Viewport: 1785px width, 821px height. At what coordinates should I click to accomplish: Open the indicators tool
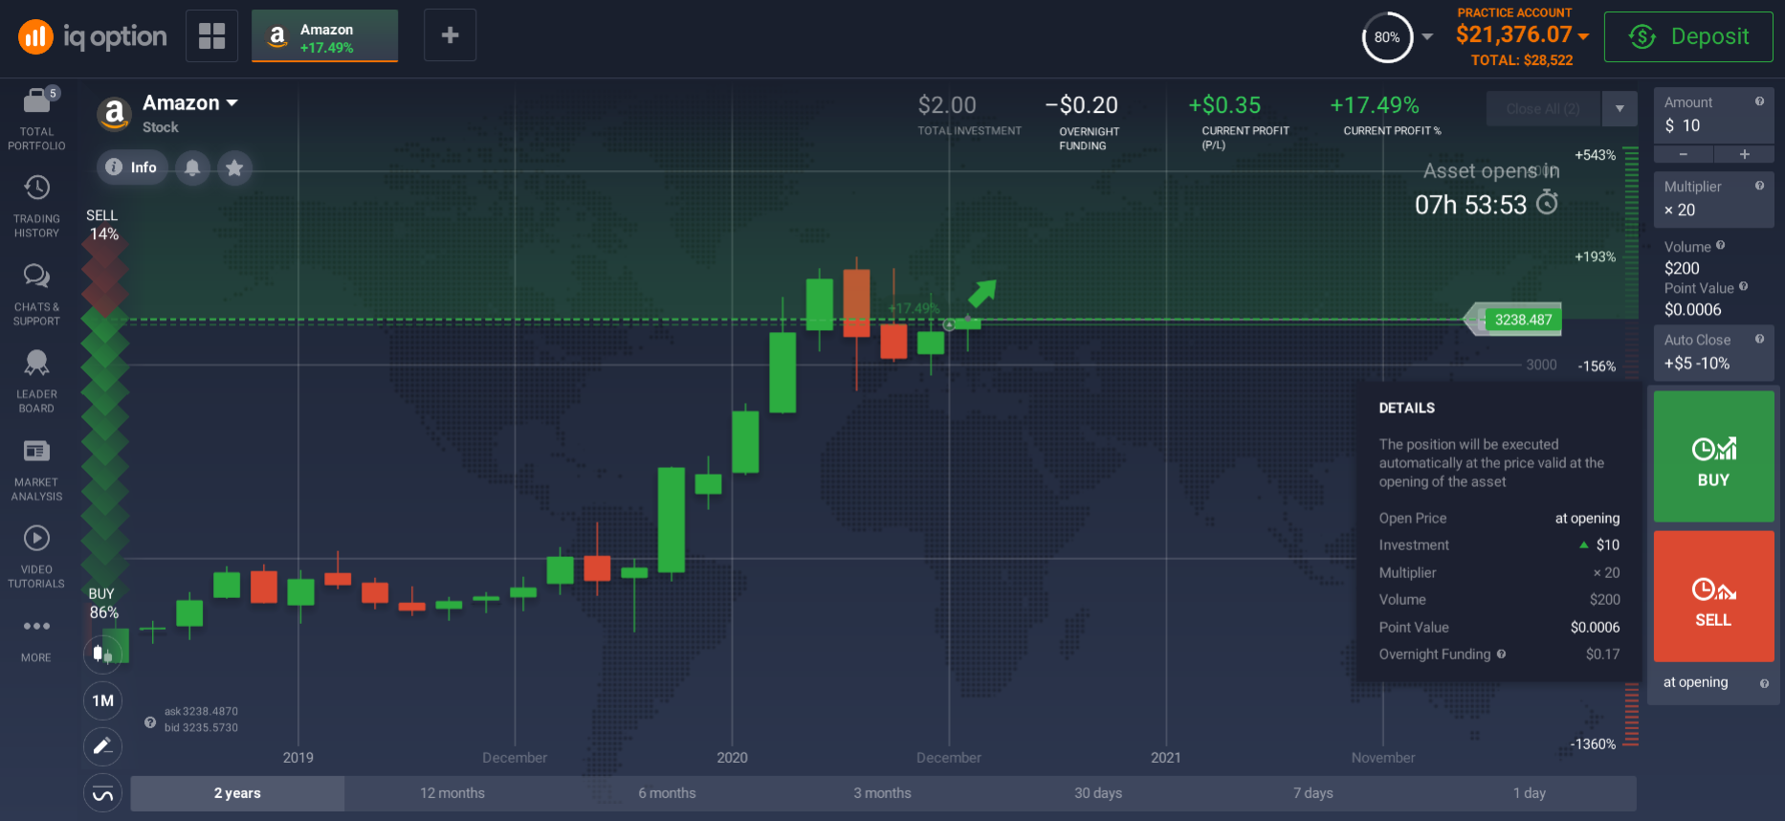(x=102, y=793)
